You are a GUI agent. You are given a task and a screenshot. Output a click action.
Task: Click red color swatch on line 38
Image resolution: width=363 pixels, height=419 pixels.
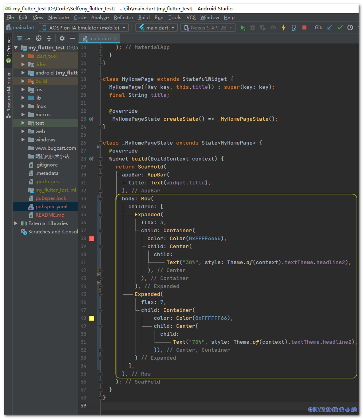click(92, 239)
